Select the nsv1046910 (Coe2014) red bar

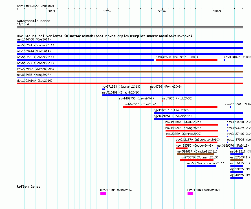(170, 107)
